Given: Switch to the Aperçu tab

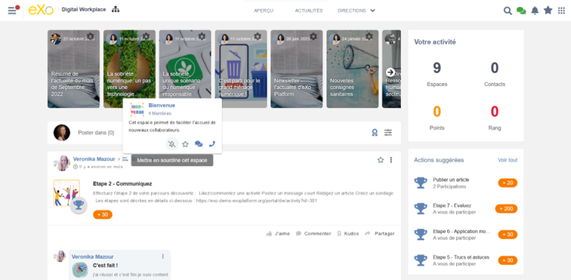Looking at the screenshot, I should pos(264,11).
